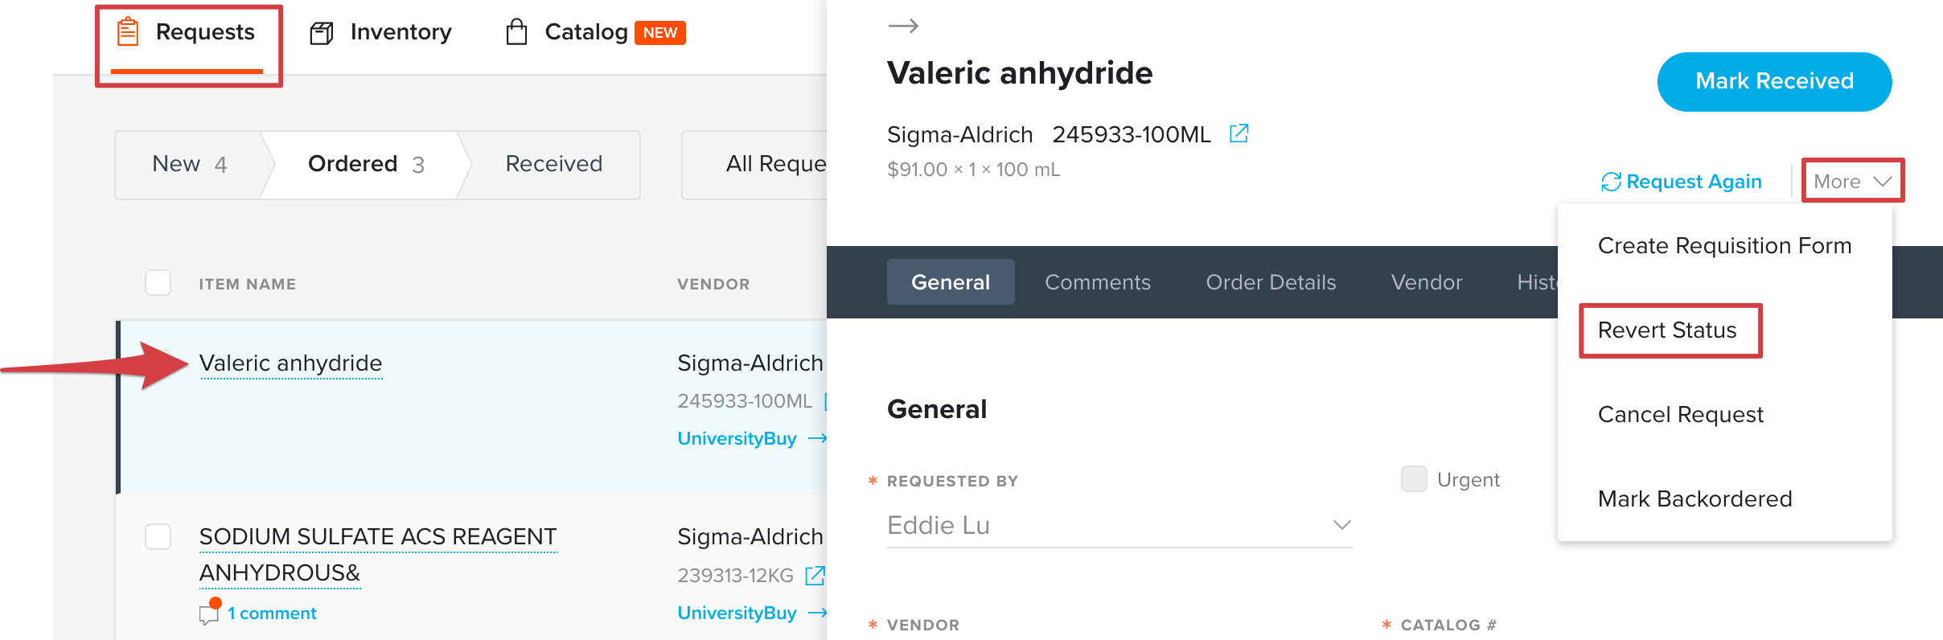Click the UniversityBuy arrow icon
The width and height of the screenshot is (1943, 640).
[x=820, y=438]
